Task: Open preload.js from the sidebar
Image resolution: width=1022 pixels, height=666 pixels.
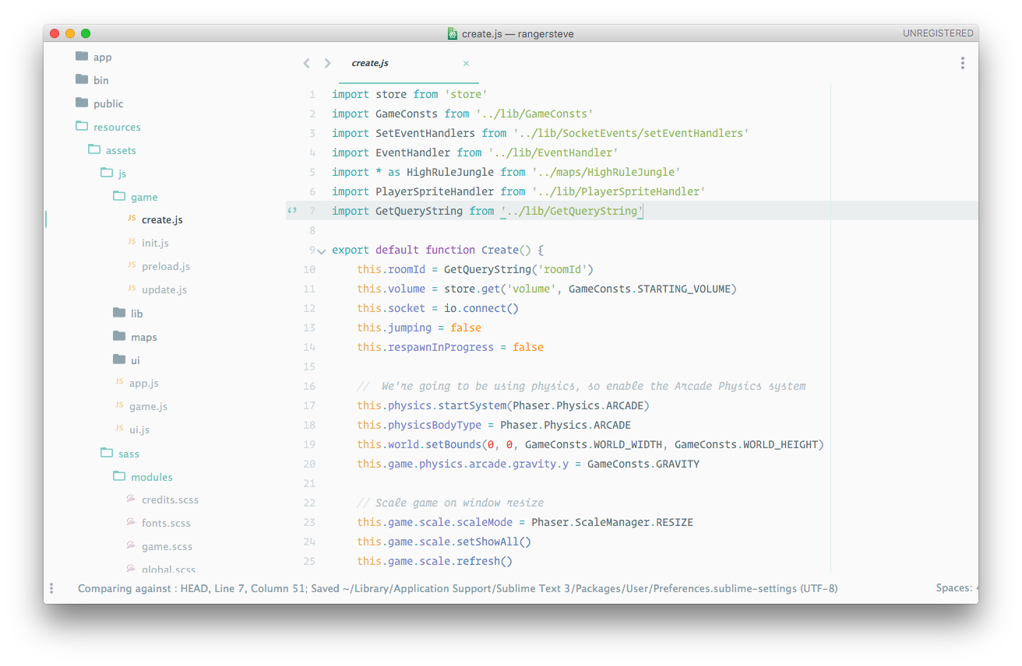Action: 164,265
